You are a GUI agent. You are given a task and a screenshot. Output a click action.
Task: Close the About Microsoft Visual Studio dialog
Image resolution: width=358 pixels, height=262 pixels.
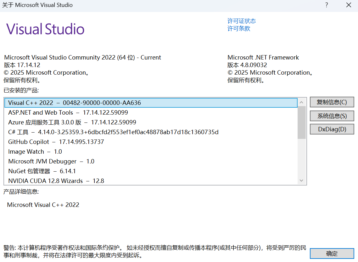pyautogui.click(x=349, y=5)
